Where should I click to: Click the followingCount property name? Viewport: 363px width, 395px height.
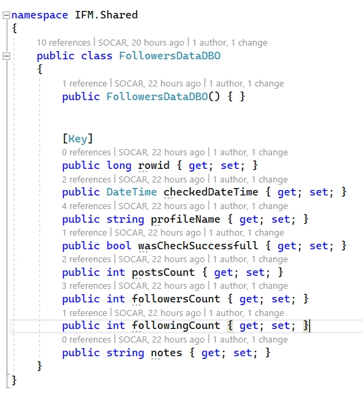pyautogui.click(x=176, y=326)
